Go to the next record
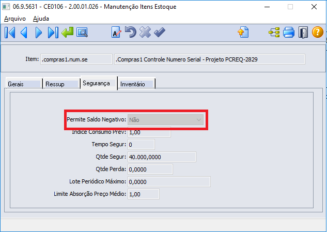Viewport: 327px width, 232px height. tap(39, 33)
